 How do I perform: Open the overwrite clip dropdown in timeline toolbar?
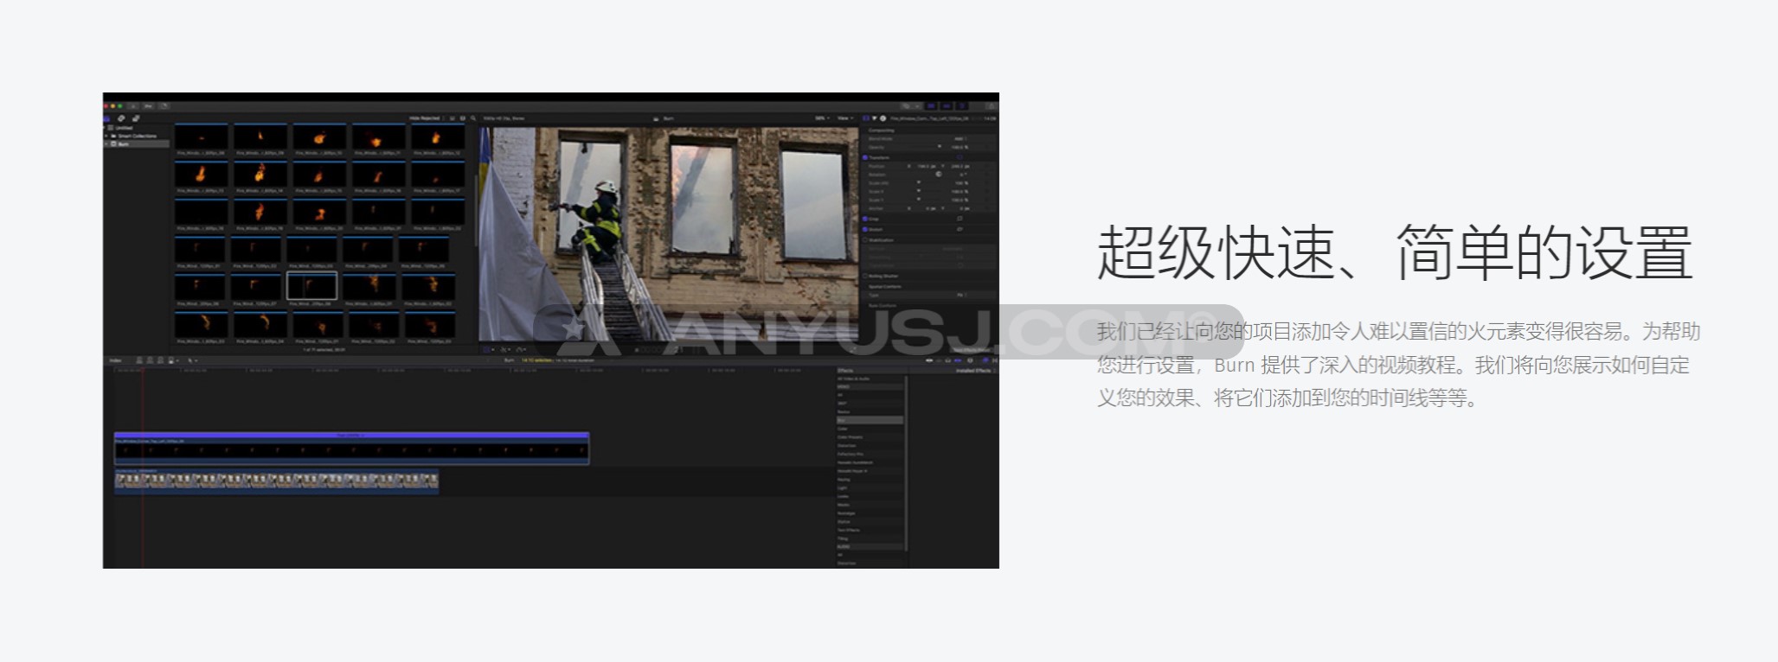point(174,360)
